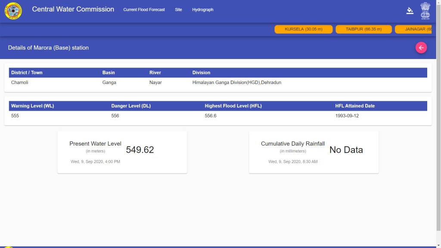Click the 549.62 water level value
The image size is (441, 248).
[x=140, y=150]
